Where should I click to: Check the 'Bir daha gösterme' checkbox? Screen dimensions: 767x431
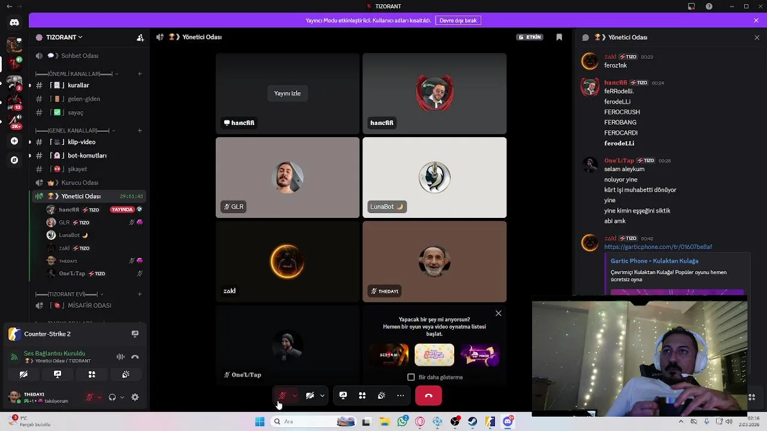coord(411,377)
